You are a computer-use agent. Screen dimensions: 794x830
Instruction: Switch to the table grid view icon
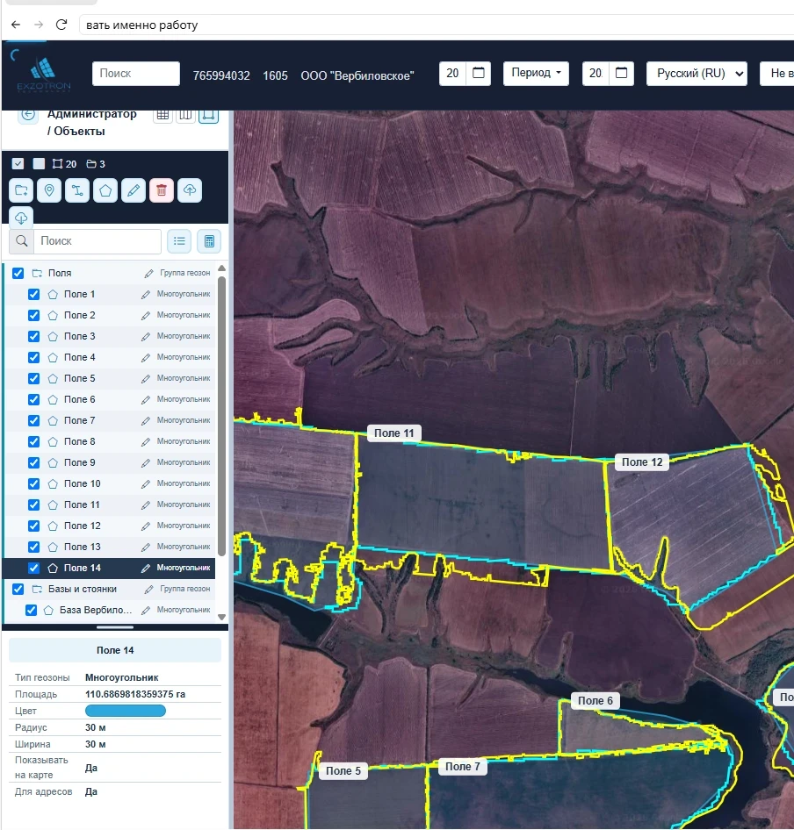point(162,115)
